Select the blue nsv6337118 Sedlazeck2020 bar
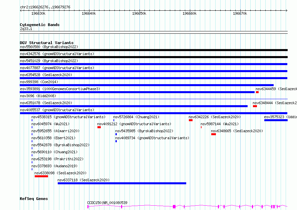Viewport: 297px width, 210px height. point(122,183)
